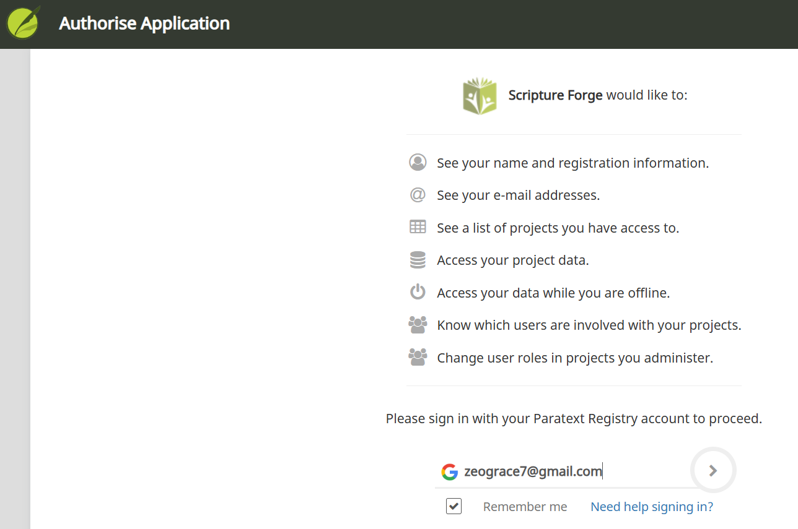Click the power icon for offline access
The image size is (798, 529).
(418, 292)
